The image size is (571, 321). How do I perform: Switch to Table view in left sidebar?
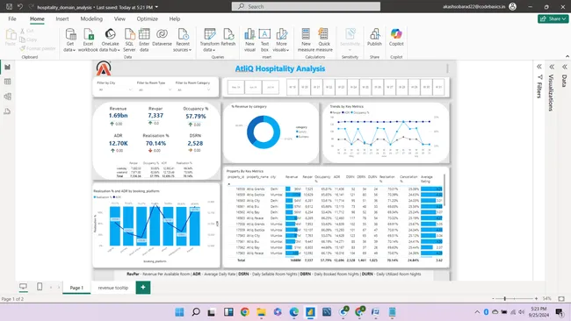[x=7, y=82]
